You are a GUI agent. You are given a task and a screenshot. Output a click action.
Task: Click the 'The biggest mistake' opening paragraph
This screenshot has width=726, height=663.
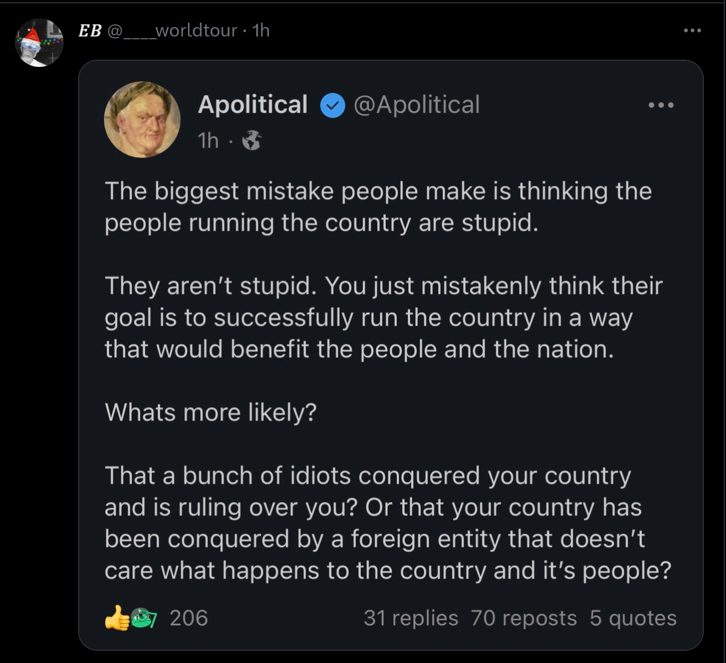[378, 207]
